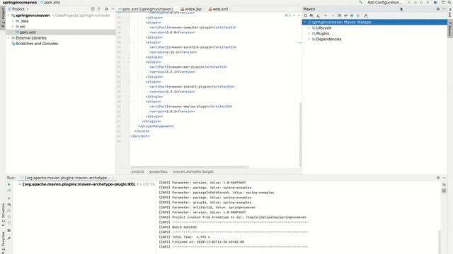Open Add Configuration dropdown
The height and width of the screenshot is (254, 453).
(385, 2)
